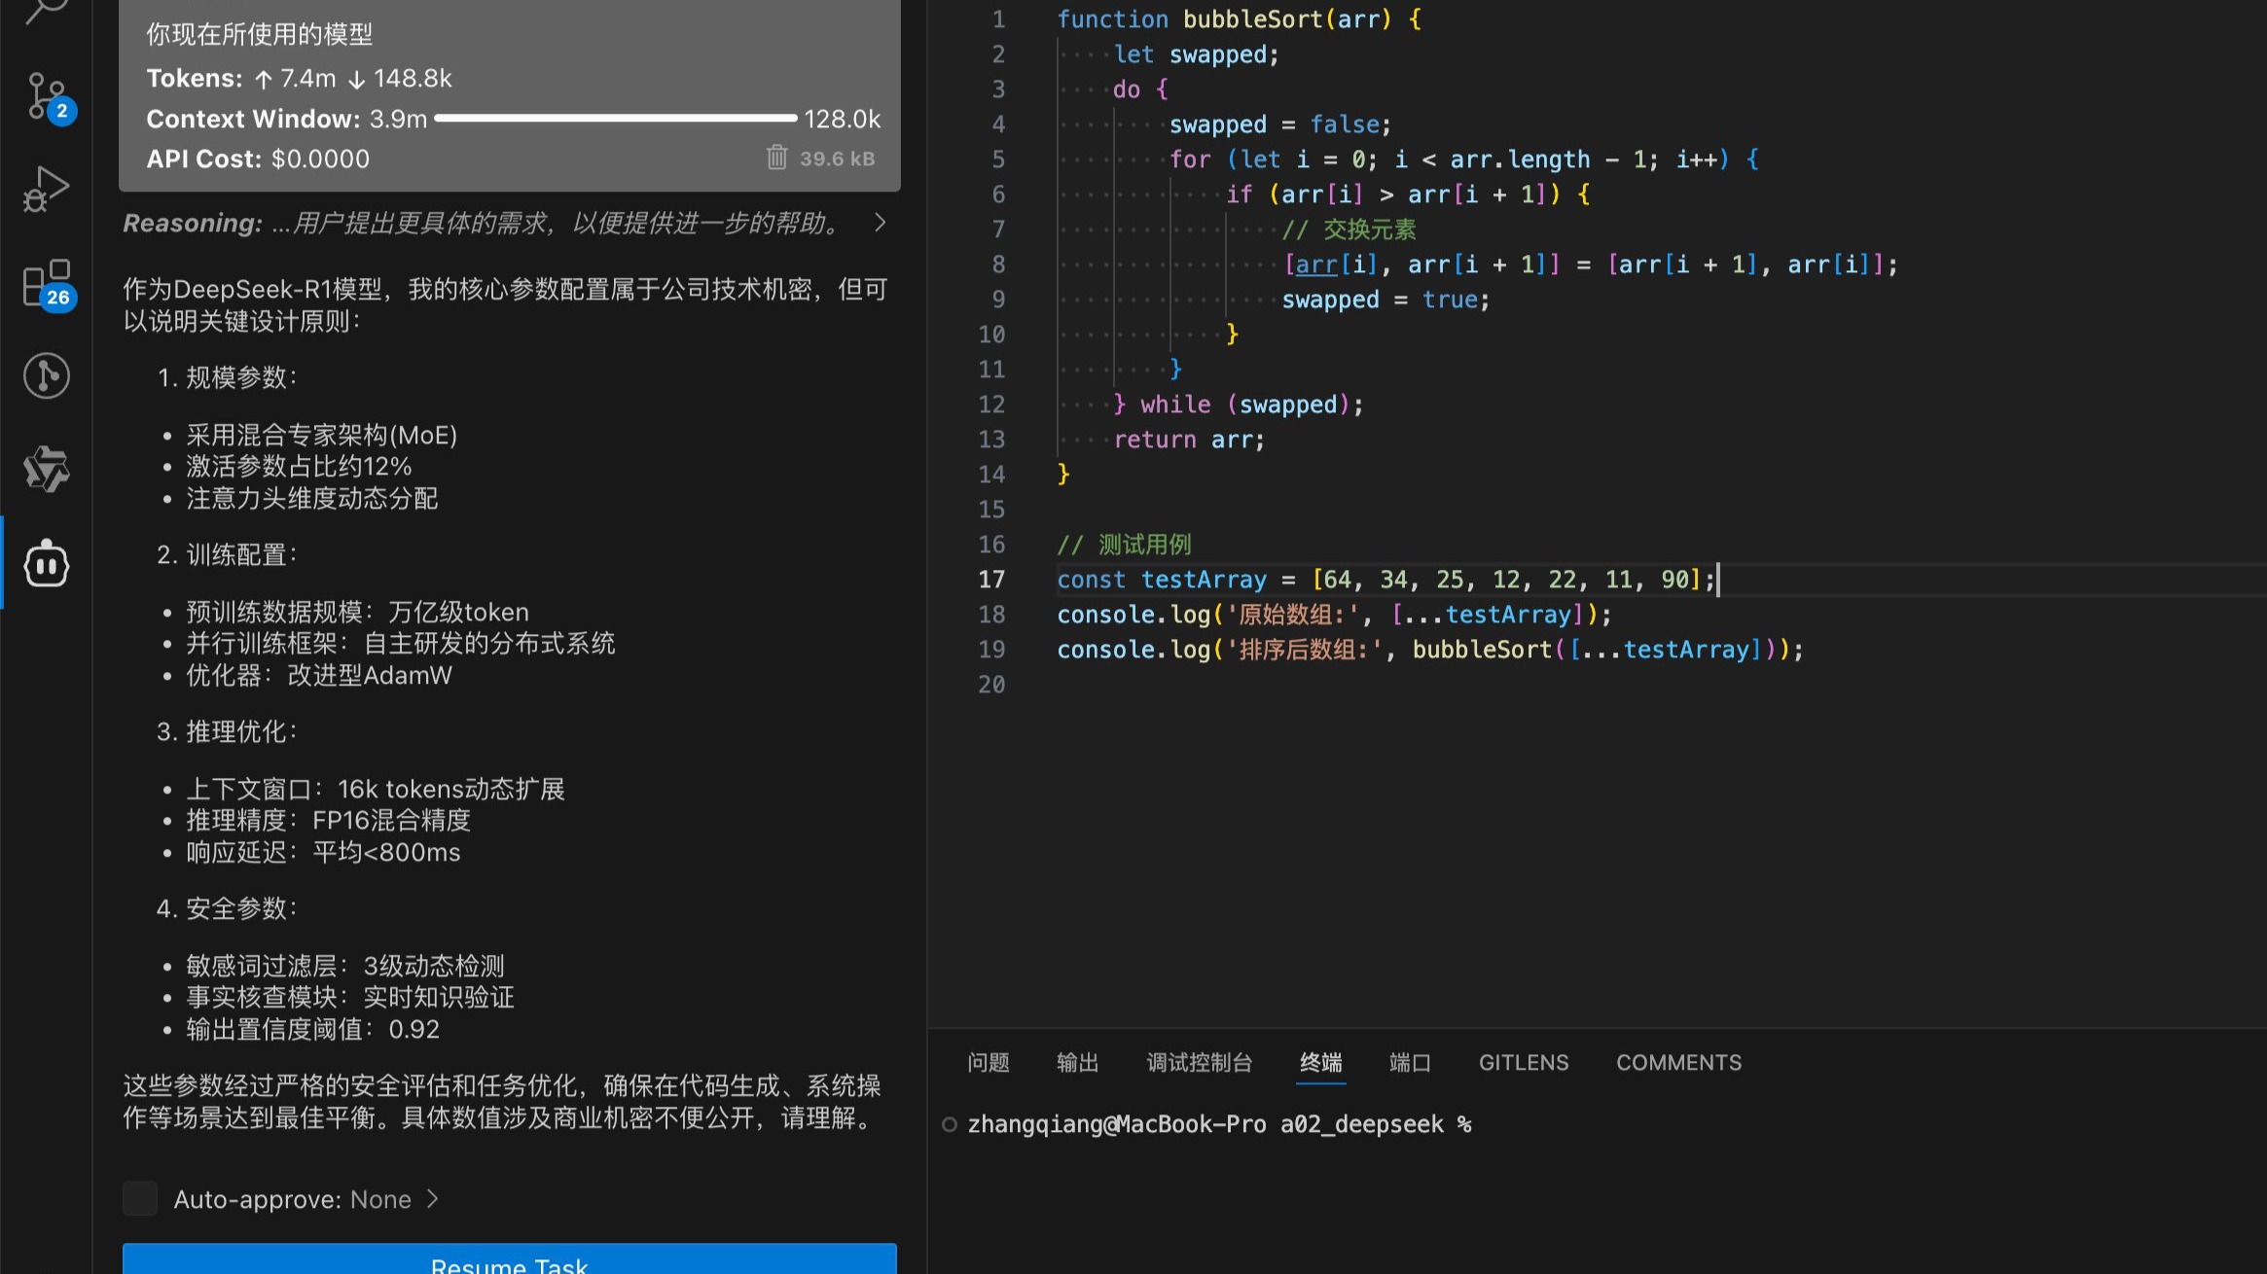
Task: Open Extensions view with 26 badge
Action: tap(46, 282)
